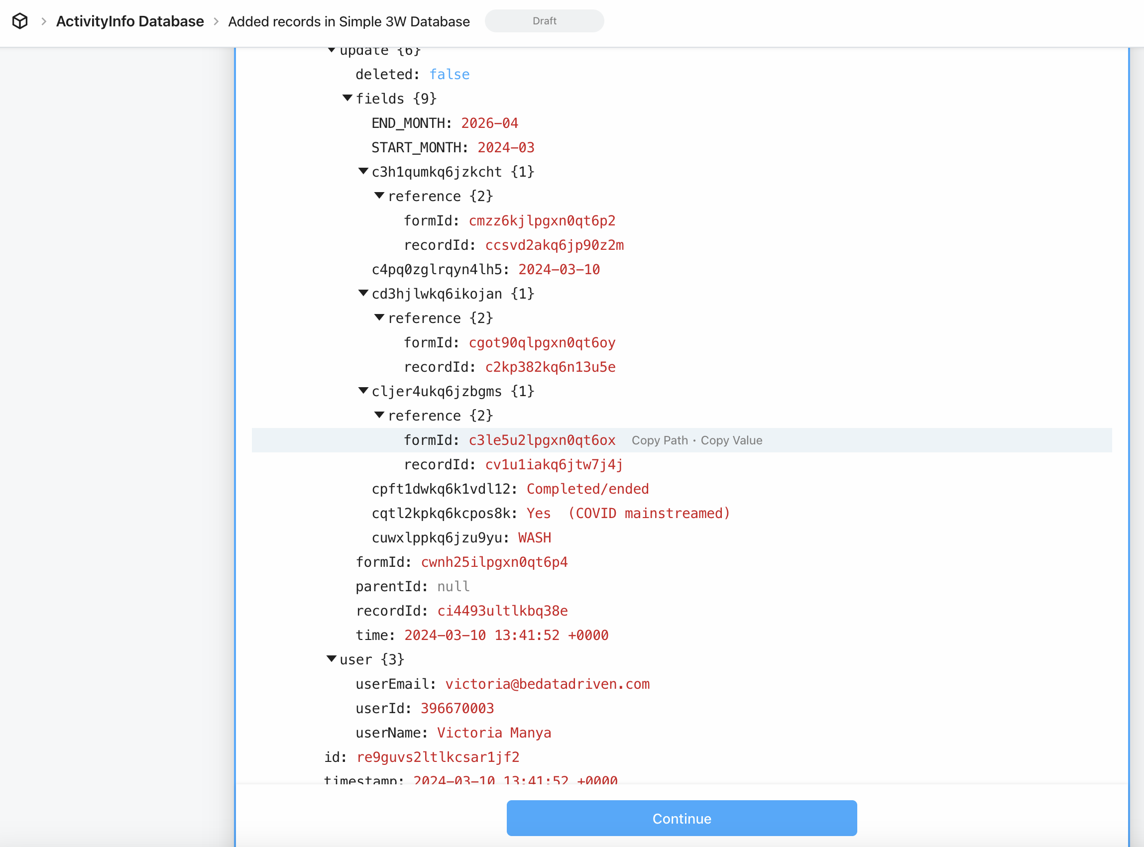Image resolution: width=1144 pixels, height=847 pixels.
Task: Open the home cube icon in breadcrumb
Action: pyautogui.click(x=19, y=21)
